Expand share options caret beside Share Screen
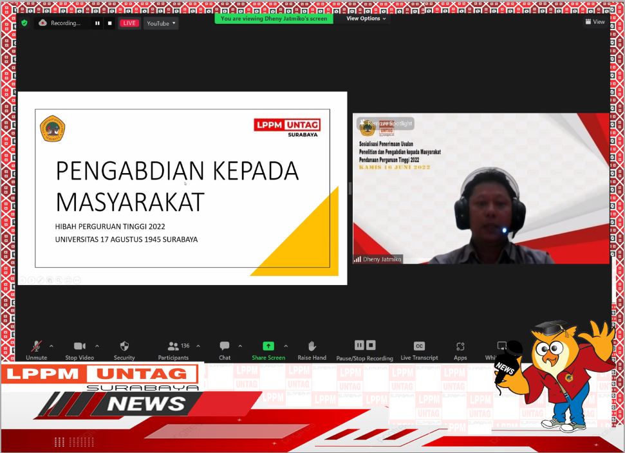Viewport: 625px width, 453px height. tap(286, 346)
